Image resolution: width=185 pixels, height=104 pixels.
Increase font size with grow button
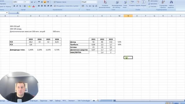point(32,2)
